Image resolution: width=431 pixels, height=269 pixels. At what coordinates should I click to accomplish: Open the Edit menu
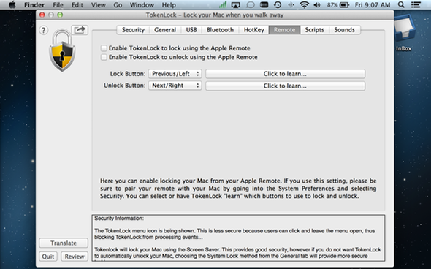click(x=77, y=5)
